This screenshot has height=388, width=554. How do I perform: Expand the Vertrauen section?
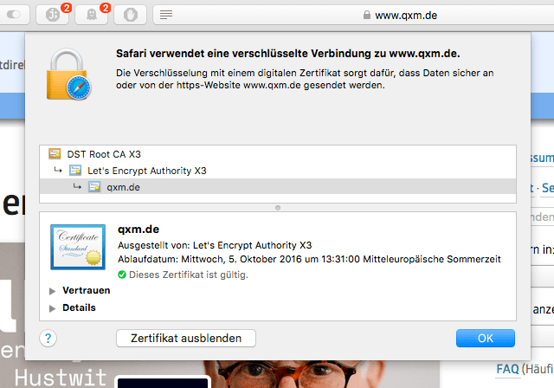tap(53, 291)
